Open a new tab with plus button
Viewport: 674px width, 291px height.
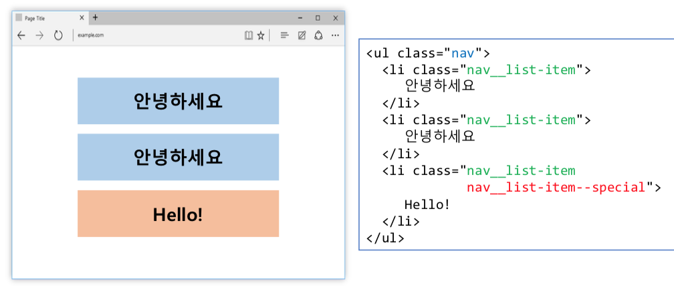pyautogui.click(x=96, y=17)
